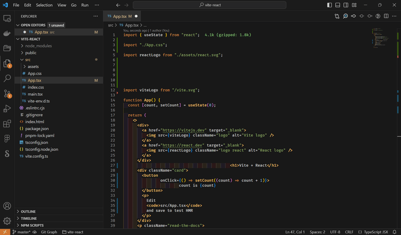Screen dimensions: 401x235
Task: Go forward with the right arrow
Action: [x=126, y=5]
